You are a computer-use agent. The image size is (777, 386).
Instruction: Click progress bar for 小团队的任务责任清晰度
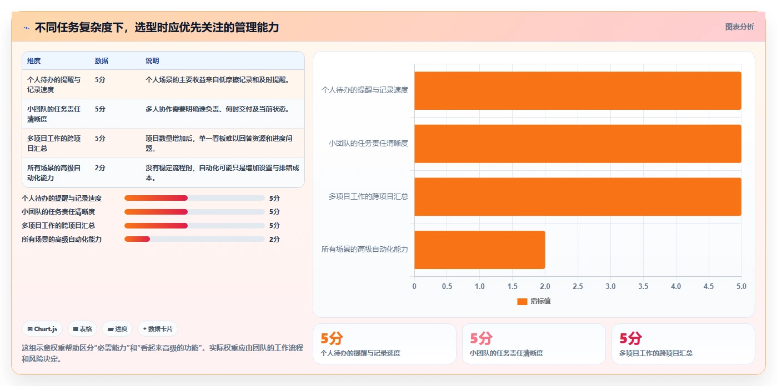[194, 212]
